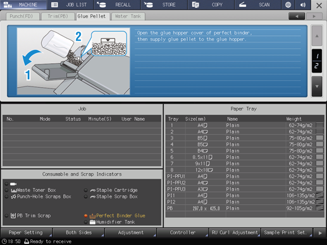Open the RECALL screen
The image size is (327, 245).
point(117,4)
